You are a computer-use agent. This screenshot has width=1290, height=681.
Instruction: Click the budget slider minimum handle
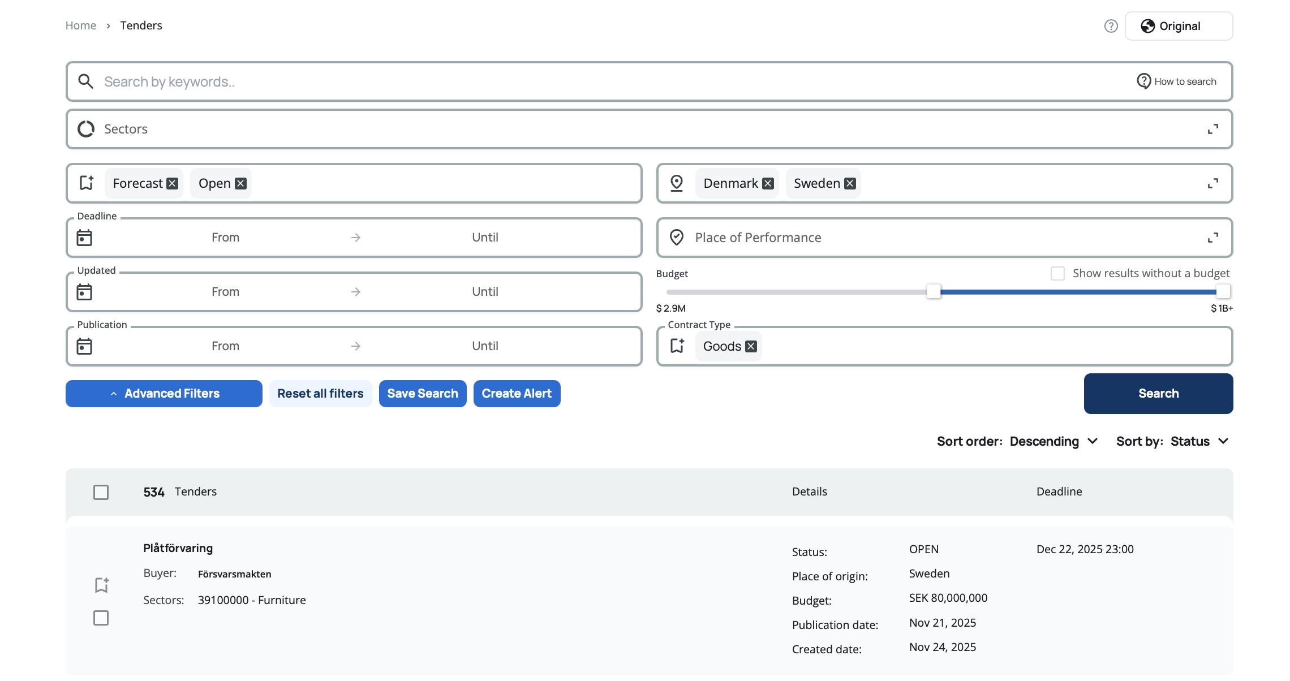coord(934,292)
